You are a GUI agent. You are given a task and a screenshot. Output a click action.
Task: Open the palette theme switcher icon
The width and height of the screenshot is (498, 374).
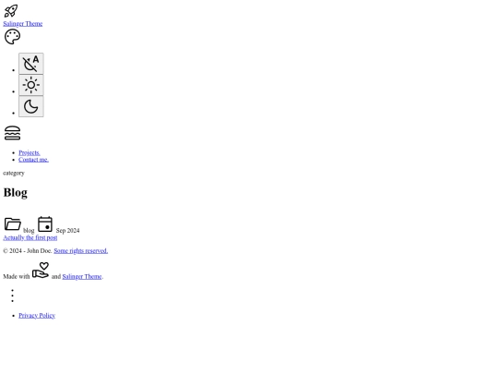click(x=12, y=37)
